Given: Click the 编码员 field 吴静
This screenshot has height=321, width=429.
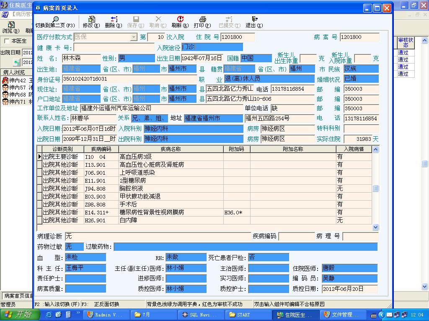Looking at the screenshot, I should [350, 278].
